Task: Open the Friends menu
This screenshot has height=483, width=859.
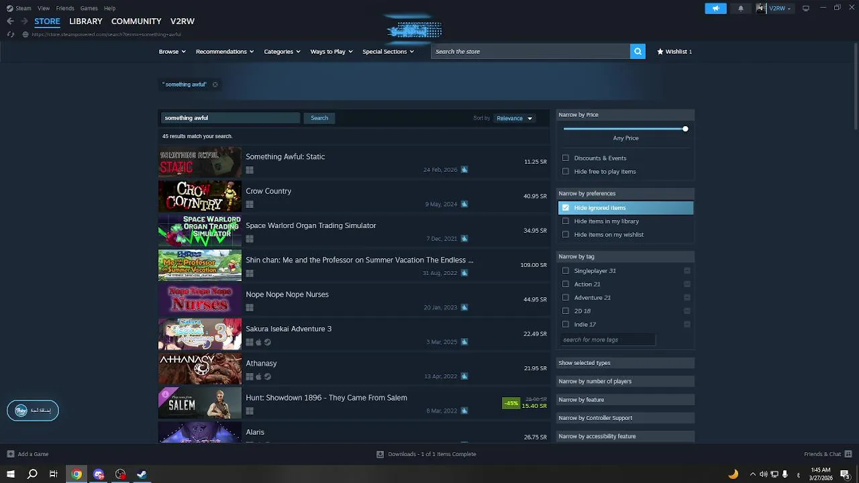Action: pos(65,8)
